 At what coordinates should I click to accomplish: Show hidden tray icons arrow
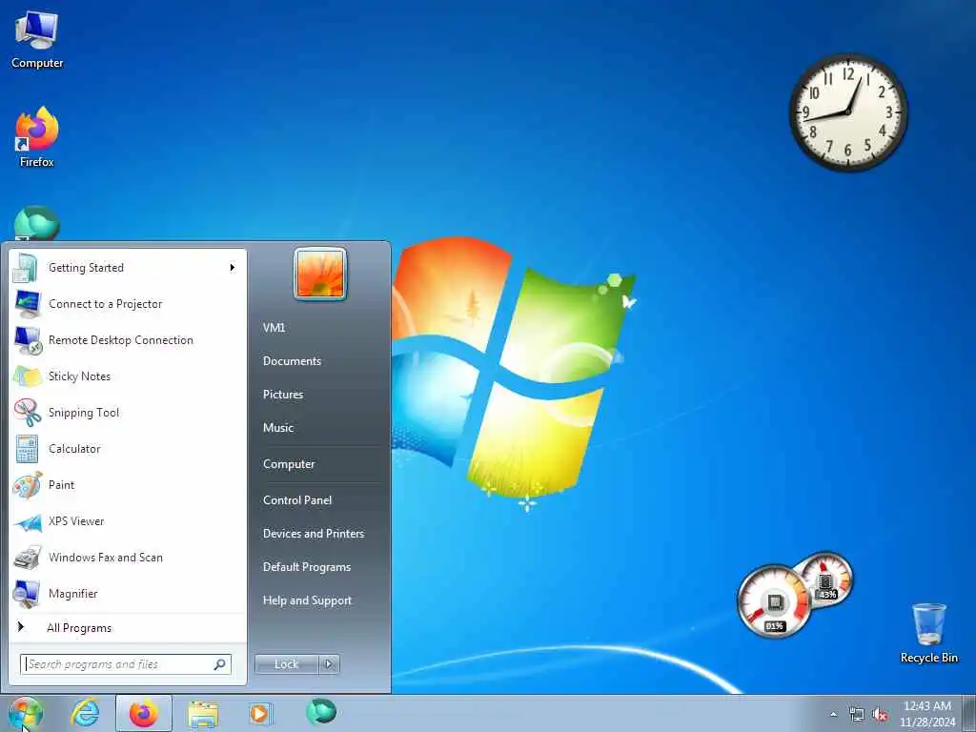[x=833, y=715]
